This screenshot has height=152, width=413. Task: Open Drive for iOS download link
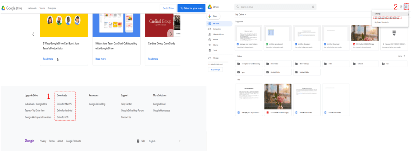pos(63,117)
